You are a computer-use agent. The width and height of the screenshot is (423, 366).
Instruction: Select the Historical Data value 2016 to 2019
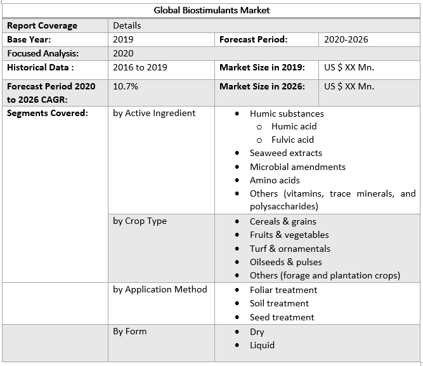coord(140,67)
